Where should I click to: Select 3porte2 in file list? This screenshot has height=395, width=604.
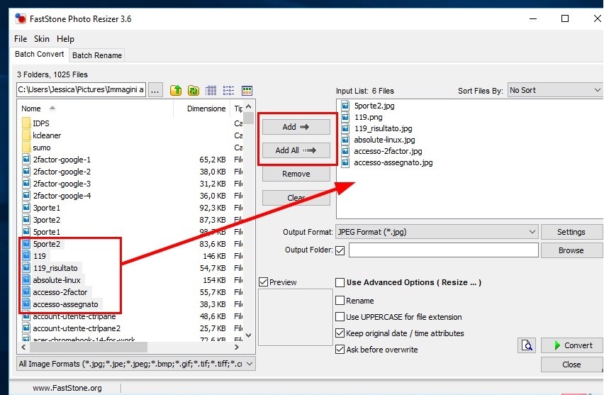pos(47,220)
